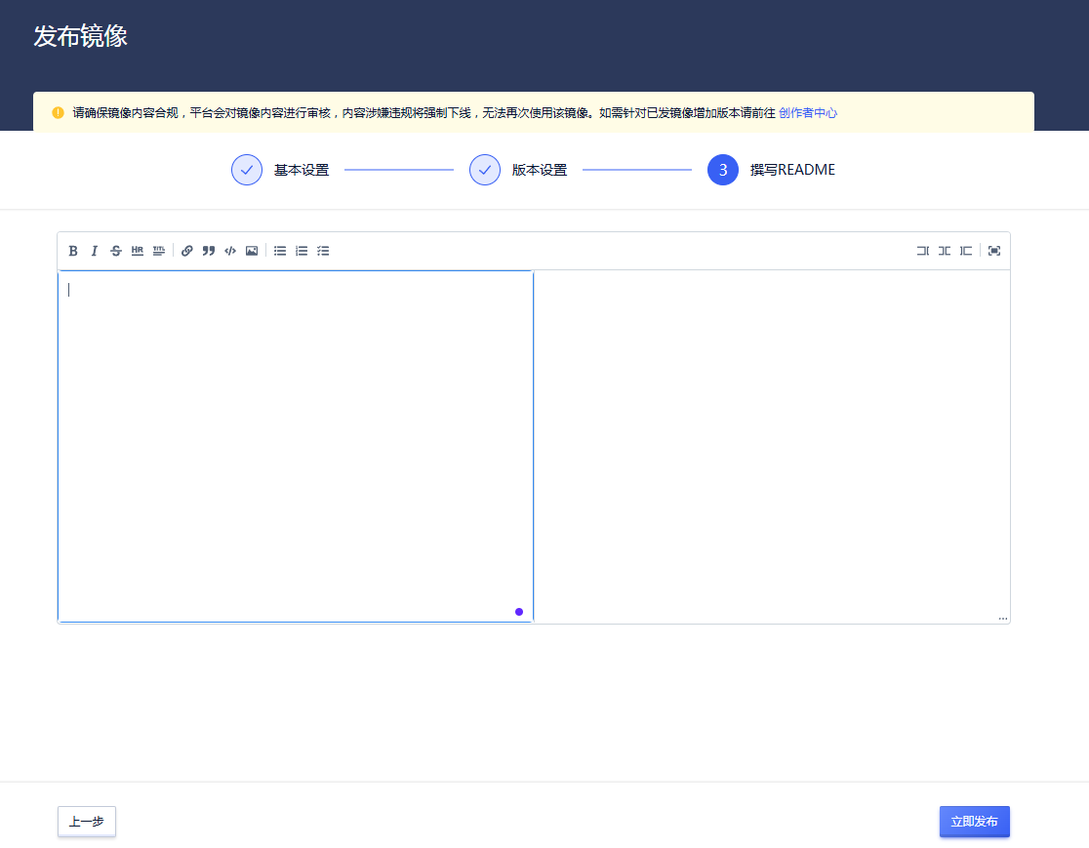Toggle fullscreen editing mode

click(993, 250)
